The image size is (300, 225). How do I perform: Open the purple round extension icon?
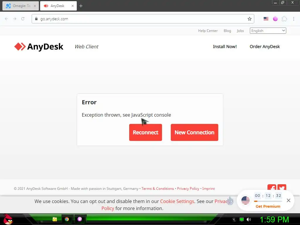[x=275, y=19]
